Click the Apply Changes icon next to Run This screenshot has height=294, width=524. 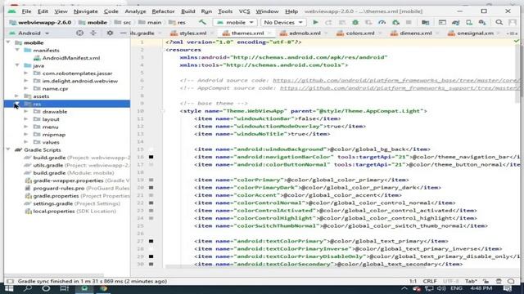[x=328, y=22]
